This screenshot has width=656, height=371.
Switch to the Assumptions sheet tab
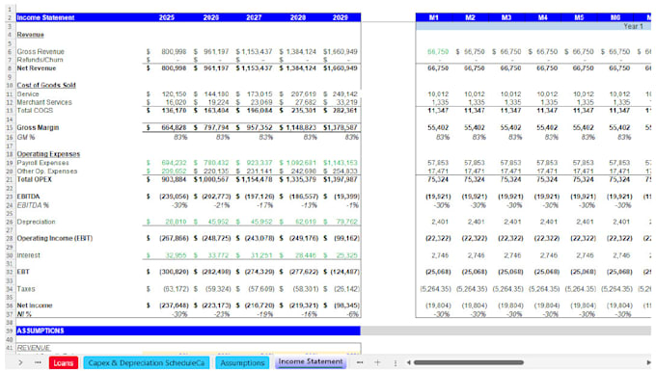242,362
